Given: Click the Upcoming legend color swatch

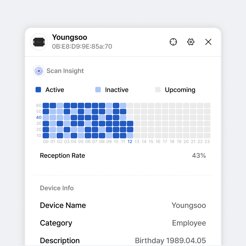Looking at the screenshot, I should click(158, 90).
